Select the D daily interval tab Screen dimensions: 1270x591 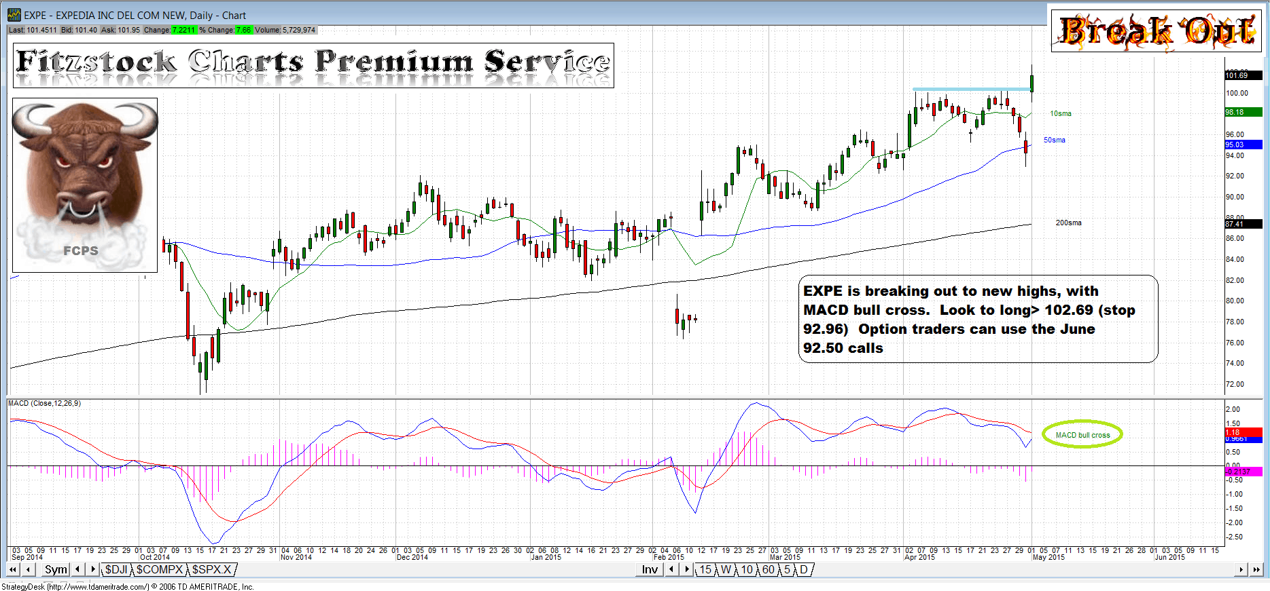click(803, 570)
